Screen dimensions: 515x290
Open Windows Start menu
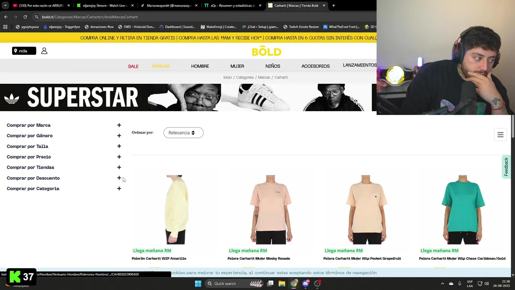coord(198,284)
